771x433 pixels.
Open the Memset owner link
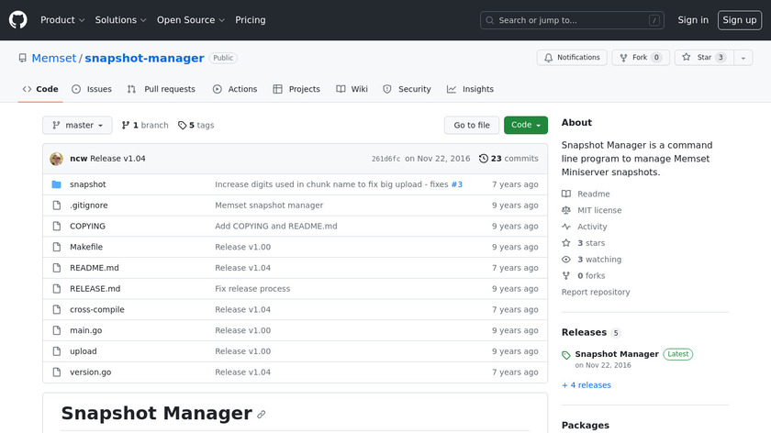tap(54, 58)
